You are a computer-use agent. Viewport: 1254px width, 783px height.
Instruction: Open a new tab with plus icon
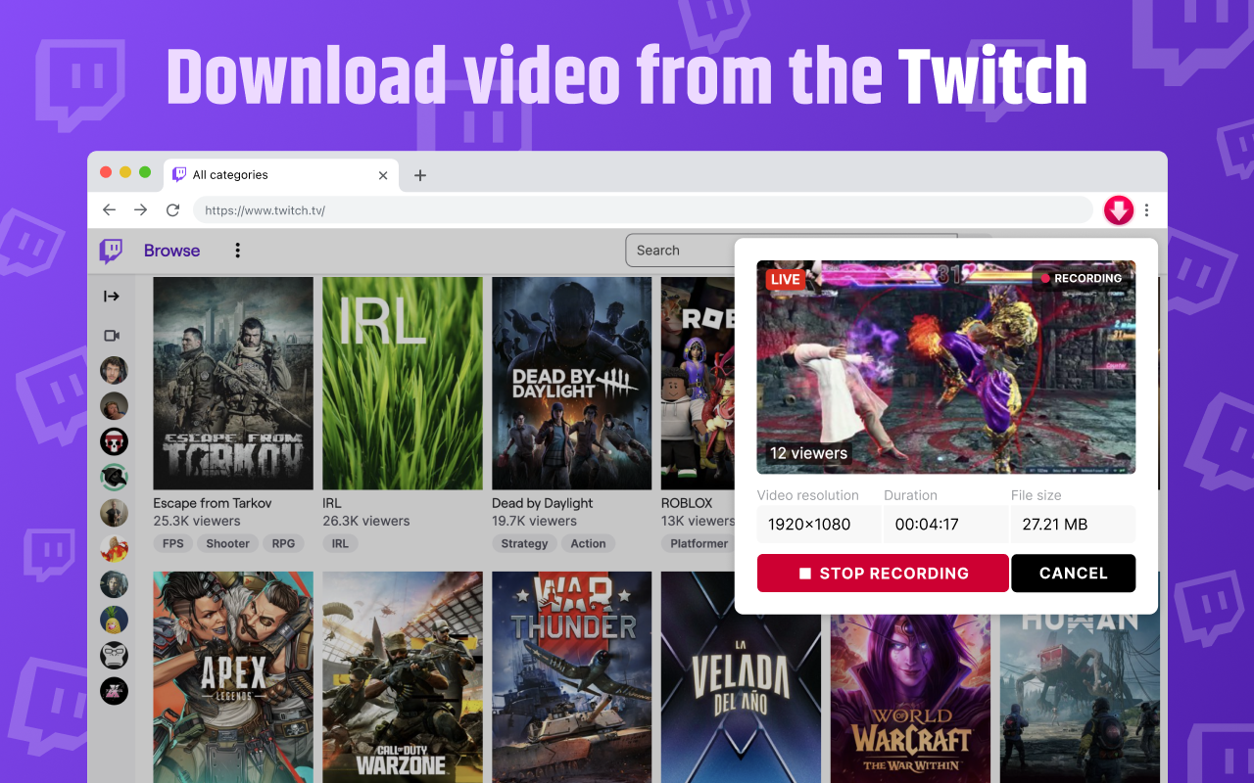(420, 175)
